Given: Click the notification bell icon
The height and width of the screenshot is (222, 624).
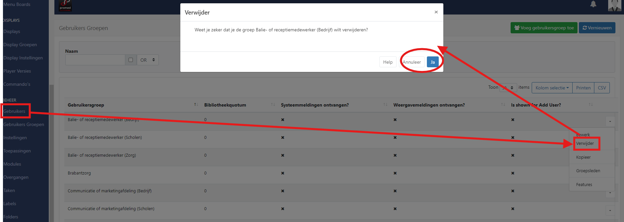Looking at the screenshot, I should (x=593, y=4).
